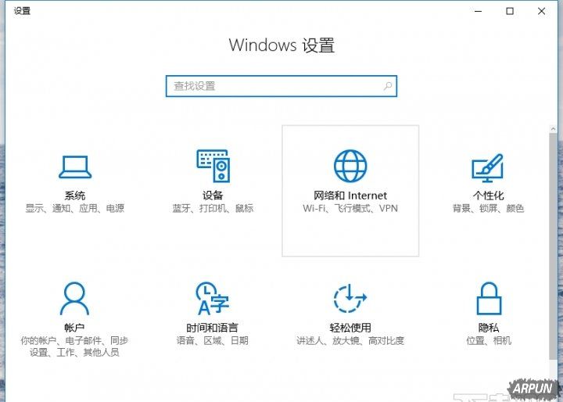The image size is (563, 402).
Task: Focus the 查找设置 search field
Action: pyautogui.click(x=281, y=86)
